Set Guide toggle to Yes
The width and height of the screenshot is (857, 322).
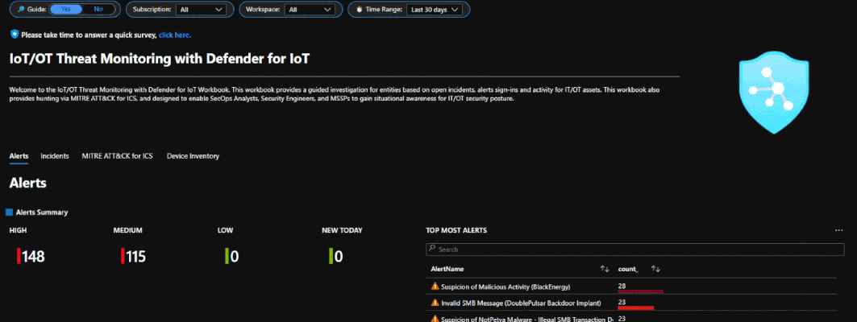point(65,10)
